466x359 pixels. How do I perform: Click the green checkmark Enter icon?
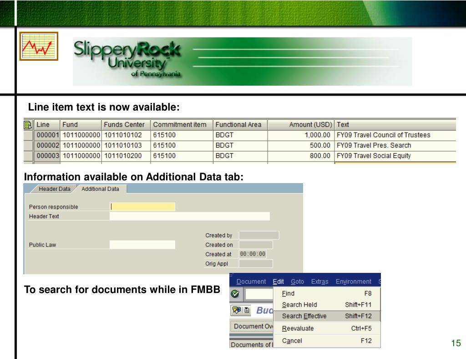point(235,294)
